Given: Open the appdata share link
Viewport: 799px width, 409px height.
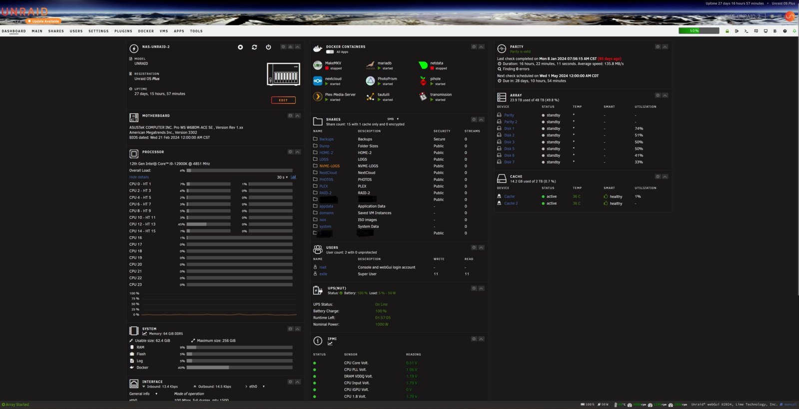Looking at the screenshot, I should coord(326,206).
